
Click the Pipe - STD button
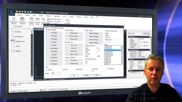tap(74, 45)
